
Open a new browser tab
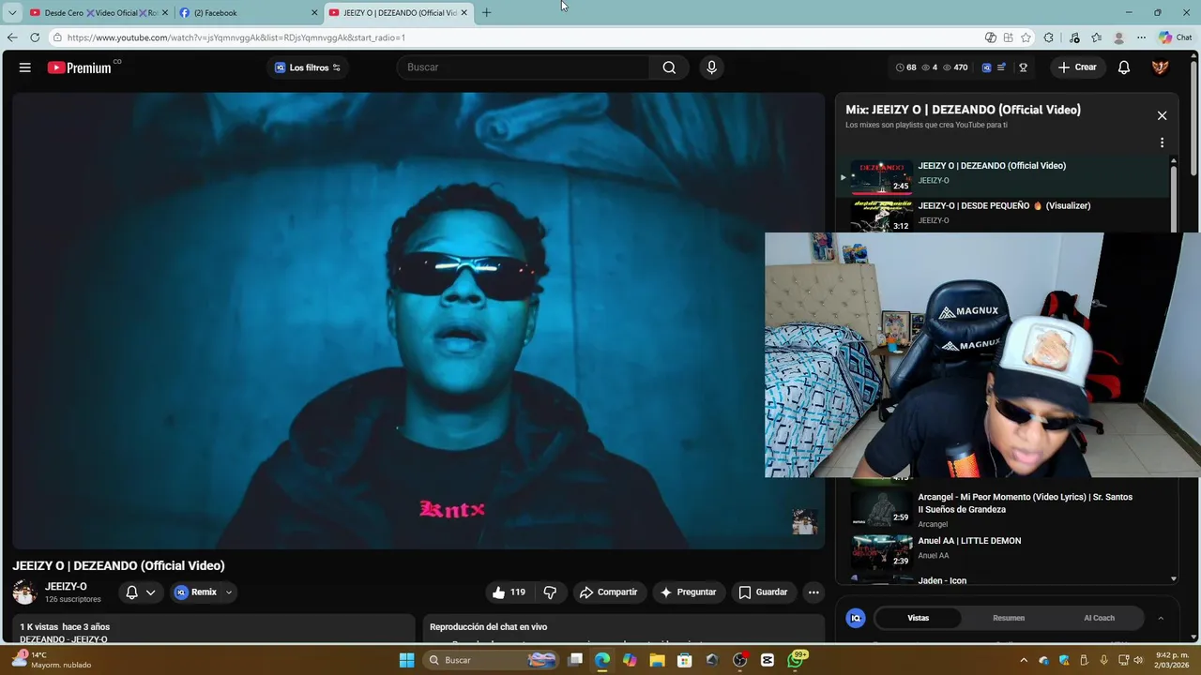(x=486, y=13)
